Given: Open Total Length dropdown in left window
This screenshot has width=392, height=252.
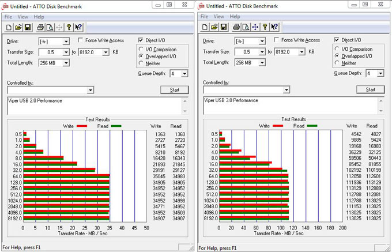Looking at the screenshot, I should pyautogui.click(x=66, y=63).
